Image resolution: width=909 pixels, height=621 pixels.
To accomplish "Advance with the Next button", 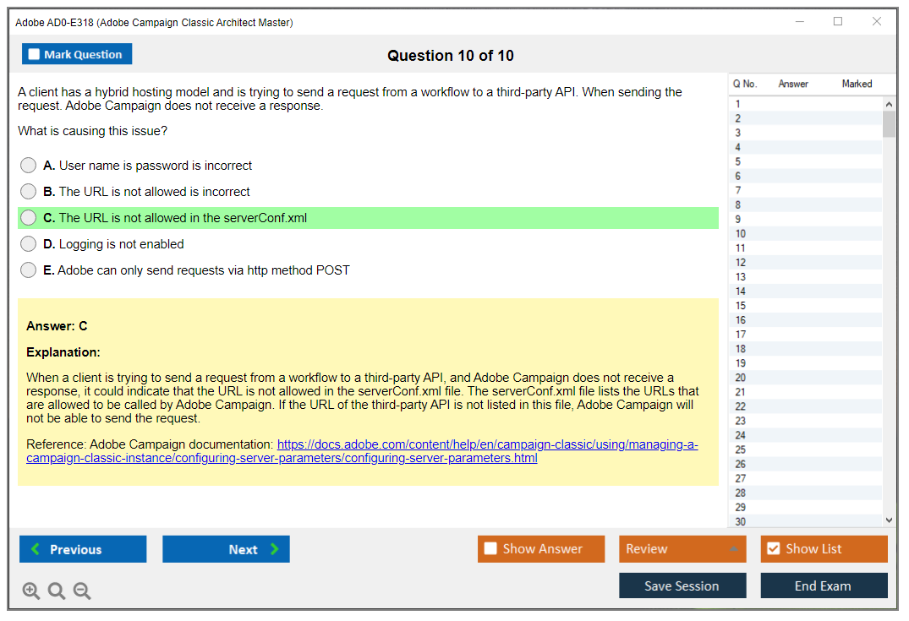I will click(x=226, y=549).
